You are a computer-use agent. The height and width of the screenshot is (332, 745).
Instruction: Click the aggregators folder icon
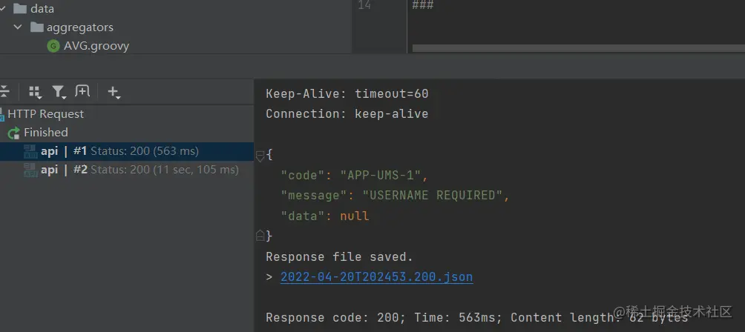click(37, 27)
